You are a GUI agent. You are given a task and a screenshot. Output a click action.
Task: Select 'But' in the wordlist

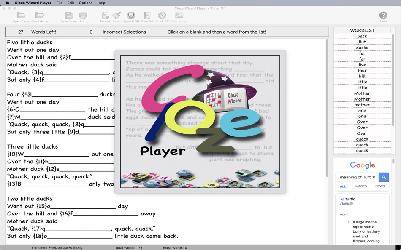tap(362, 42)
